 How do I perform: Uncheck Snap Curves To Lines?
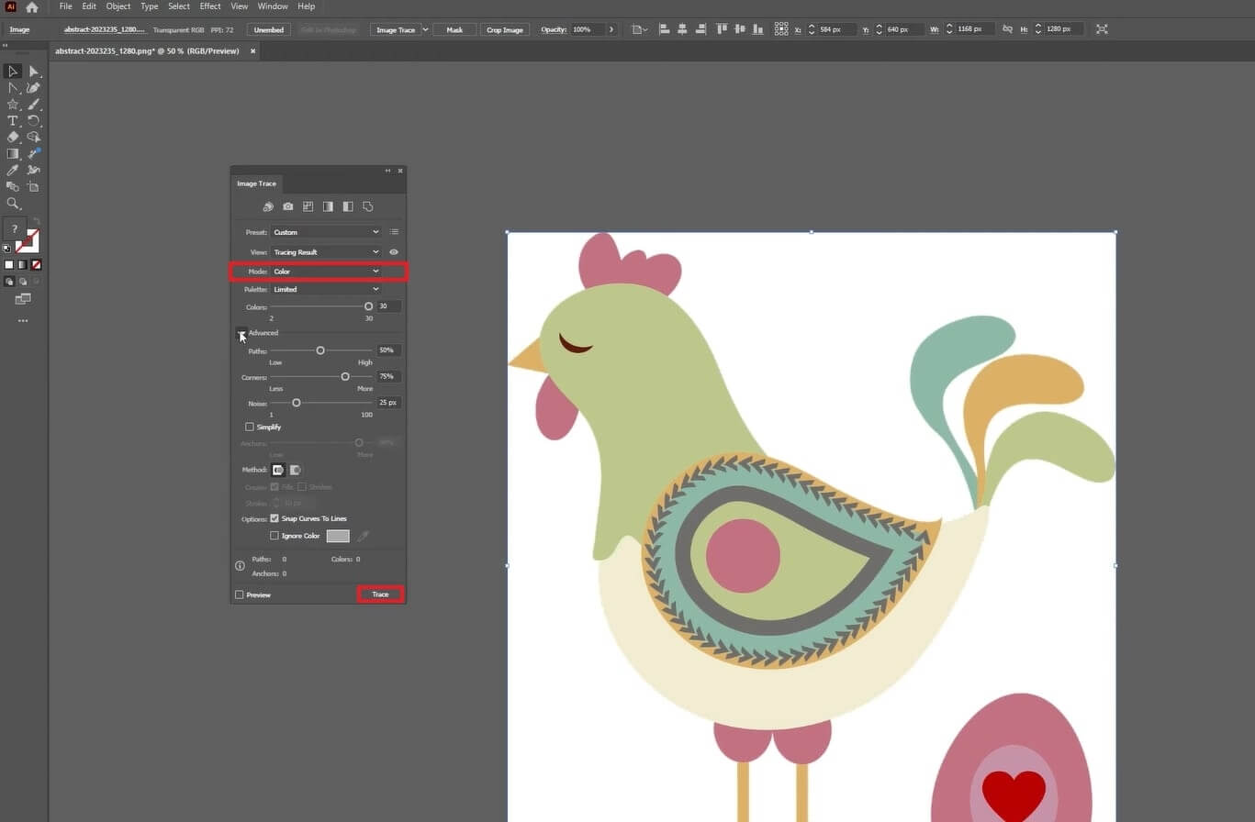[275, 518]
